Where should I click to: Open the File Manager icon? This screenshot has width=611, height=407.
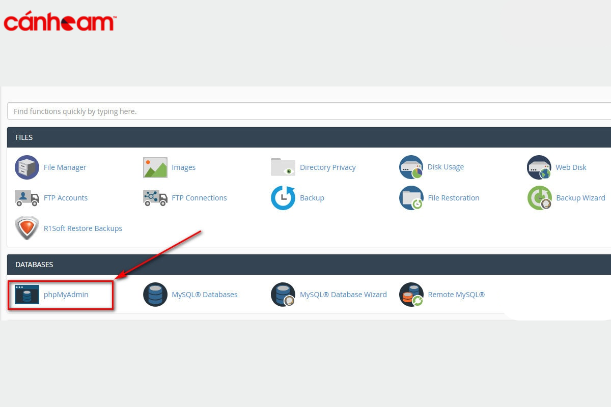pos(27,167)
